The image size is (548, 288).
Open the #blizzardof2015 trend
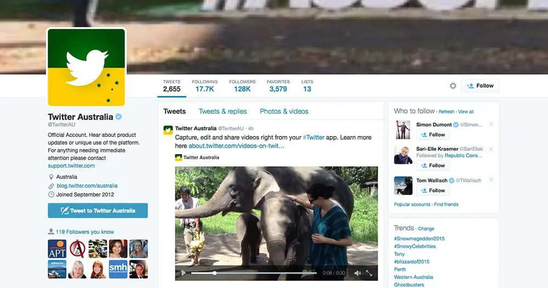click(412, 262)
